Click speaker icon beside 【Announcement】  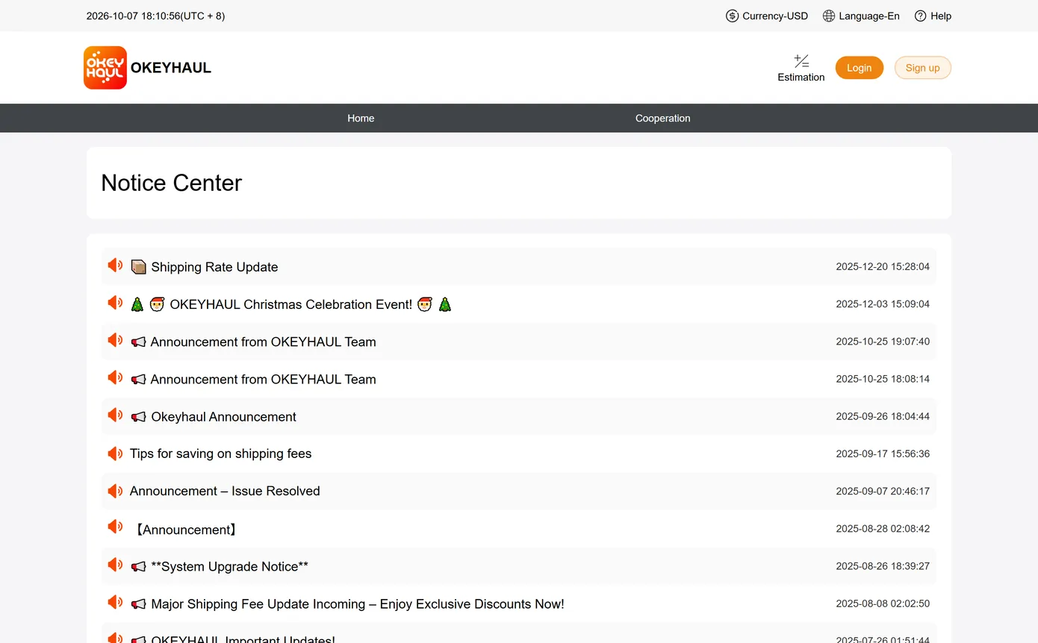(x=115, y=527)
